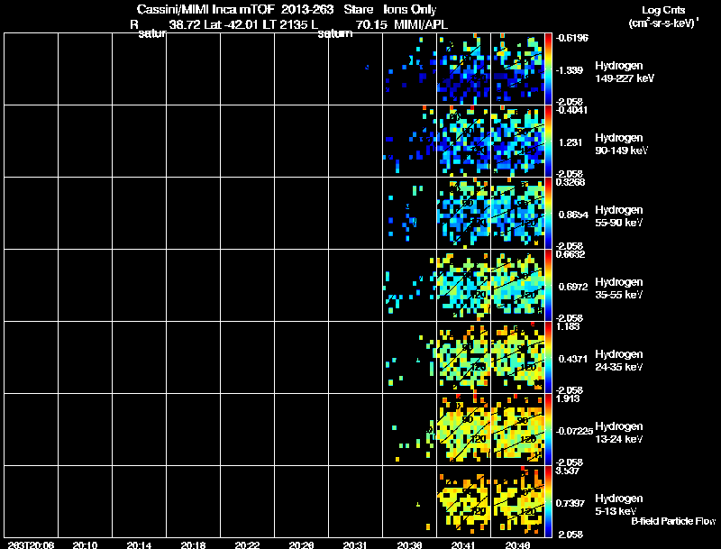The width and height of the screenshot is (721, 549).
Task: Click the 0.7397 color scale value
Action: tap(570, 504)
